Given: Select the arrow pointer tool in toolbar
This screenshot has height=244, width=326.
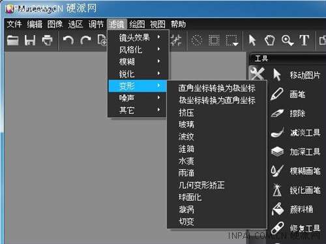Looking at the screenshot, I should click(252, 40).
